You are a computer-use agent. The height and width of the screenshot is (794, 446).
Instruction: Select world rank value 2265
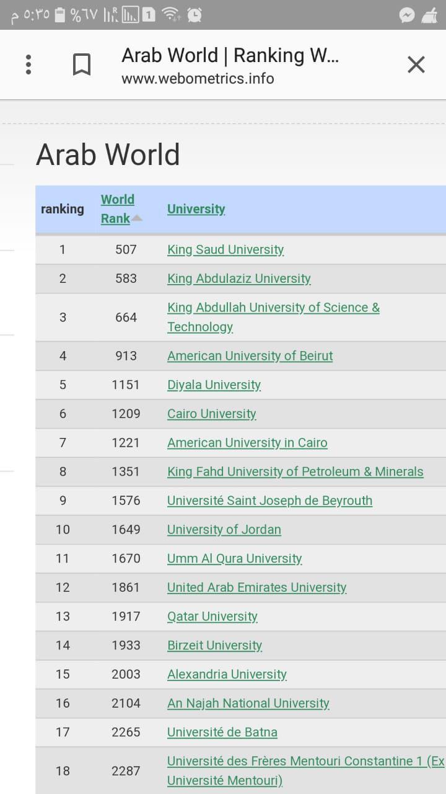tap(126, 732)
